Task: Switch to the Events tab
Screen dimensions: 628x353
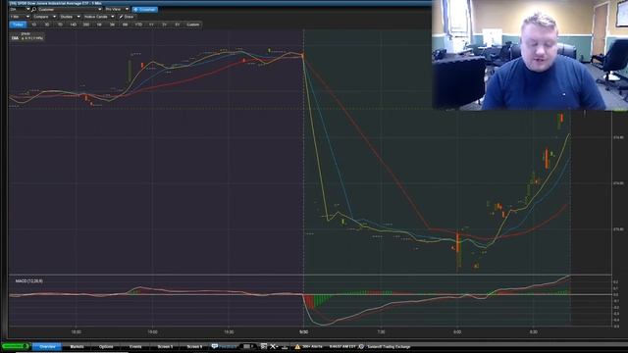Action: tap(135, 346)
